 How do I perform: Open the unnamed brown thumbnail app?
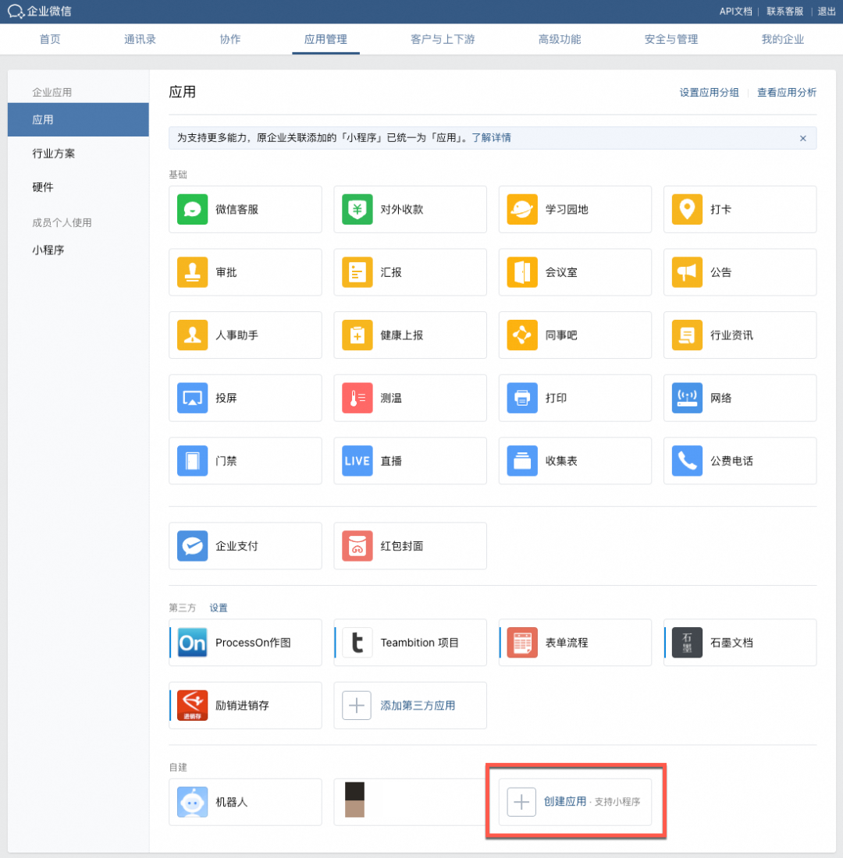tap(355, 799)
